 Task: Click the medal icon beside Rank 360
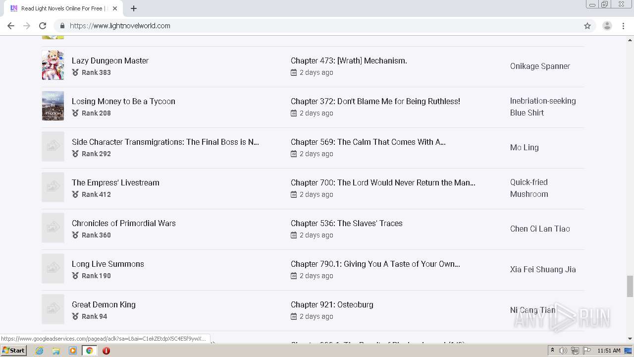tap(75, 235)
